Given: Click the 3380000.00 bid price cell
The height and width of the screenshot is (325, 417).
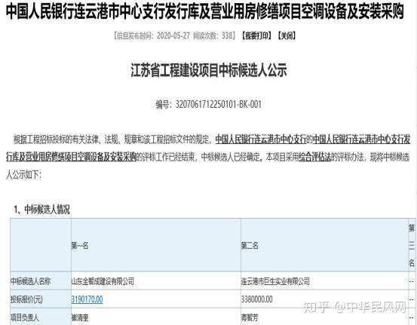Looking at the screenshot, I should tap(256, 299).
